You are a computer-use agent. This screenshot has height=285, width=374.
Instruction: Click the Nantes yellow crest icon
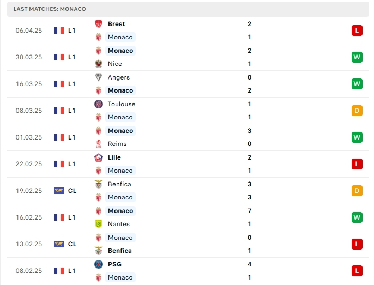click(x=99, y=224)
